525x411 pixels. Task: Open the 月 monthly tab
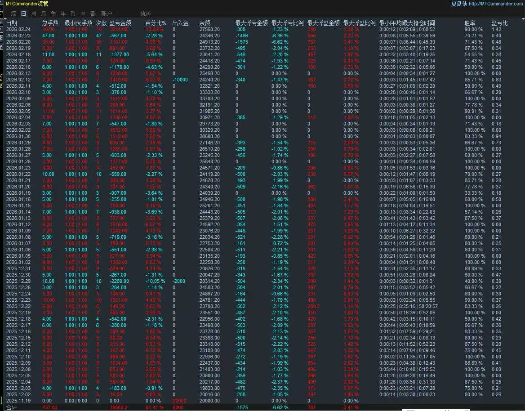tap(43, 14)
